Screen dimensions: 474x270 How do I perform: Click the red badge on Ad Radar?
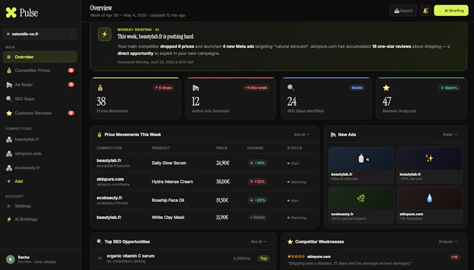(x=71, y=85)
